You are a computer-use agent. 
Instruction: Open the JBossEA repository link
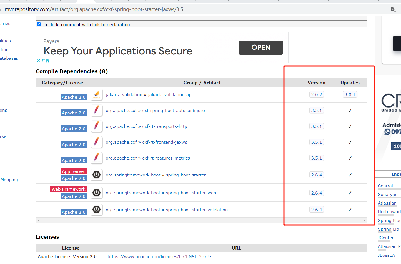[x=386, y=255]
